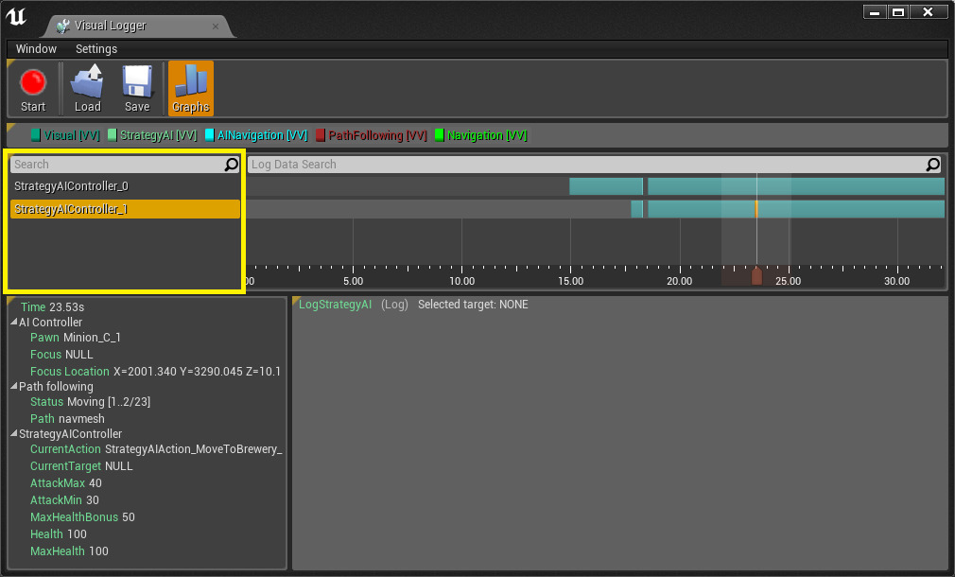This screenshot has width=955, height=577.
Task: Open the Window menu
Action: coord(36,49)
